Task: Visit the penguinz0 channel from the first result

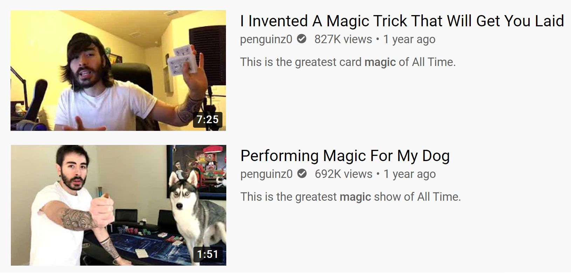Action: [x=266, y=39]
